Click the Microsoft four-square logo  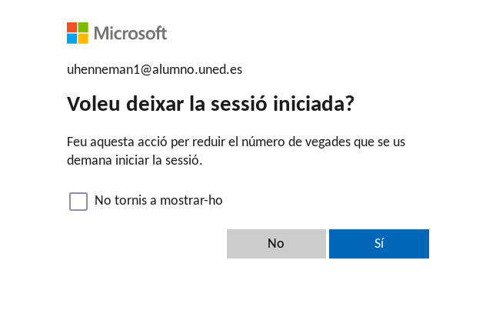tap(78, 33)
